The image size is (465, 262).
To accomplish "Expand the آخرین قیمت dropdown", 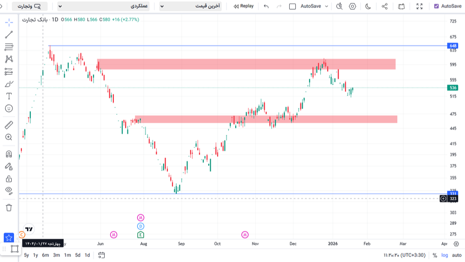I will pos(190,7).
